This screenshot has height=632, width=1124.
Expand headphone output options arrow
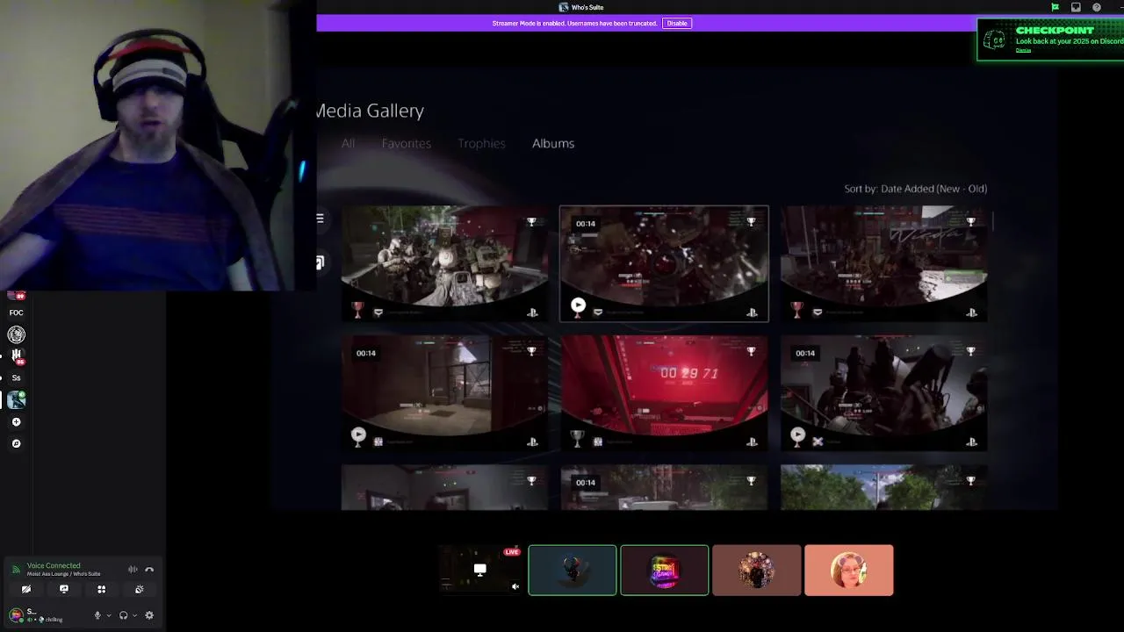point(134,615)
